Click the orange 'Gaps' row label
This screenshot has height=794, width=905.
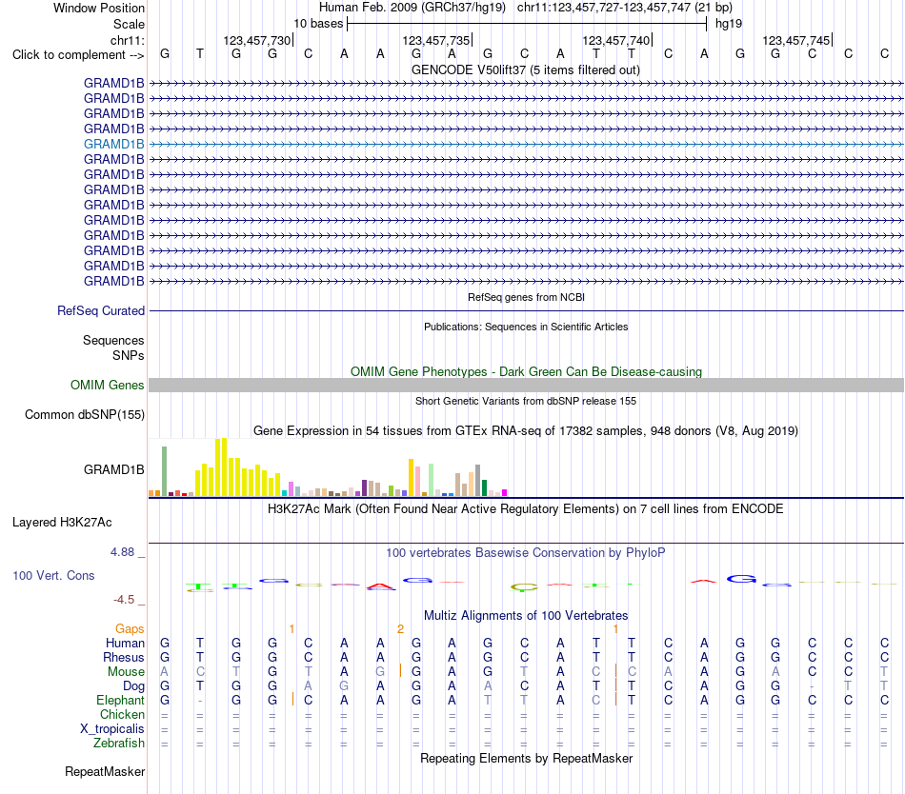(130, 628)
